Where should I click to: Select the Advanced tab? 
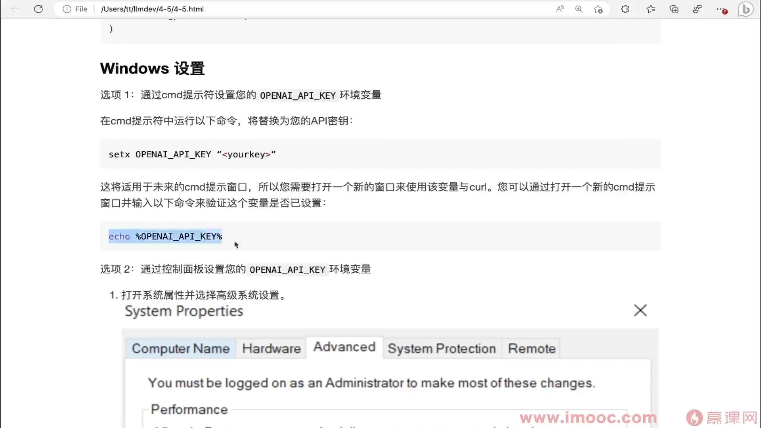click(344, 347)
